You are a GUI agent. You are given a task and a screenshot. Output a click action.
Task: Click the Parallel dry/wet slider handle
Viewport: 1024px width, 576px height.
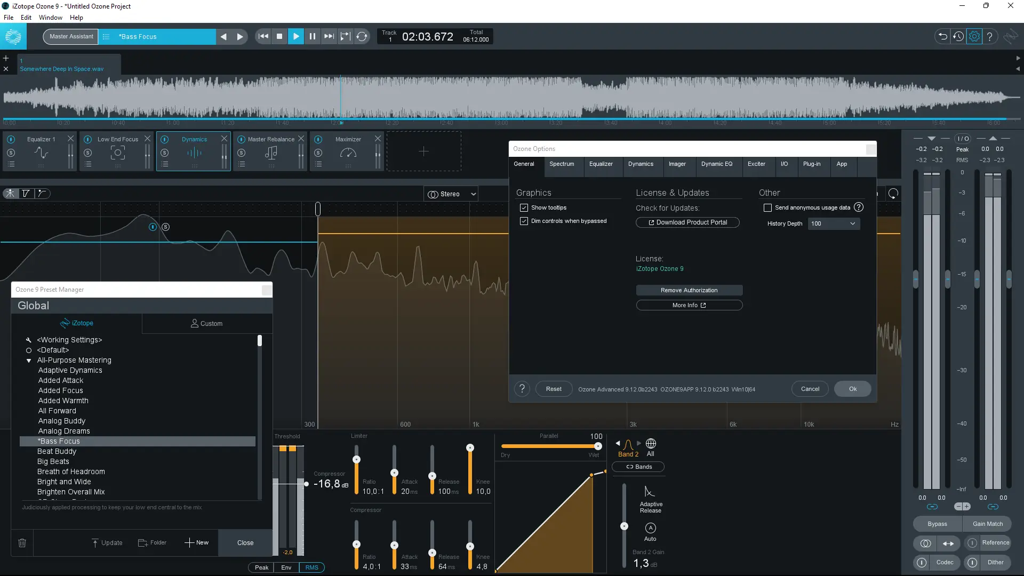598,446
